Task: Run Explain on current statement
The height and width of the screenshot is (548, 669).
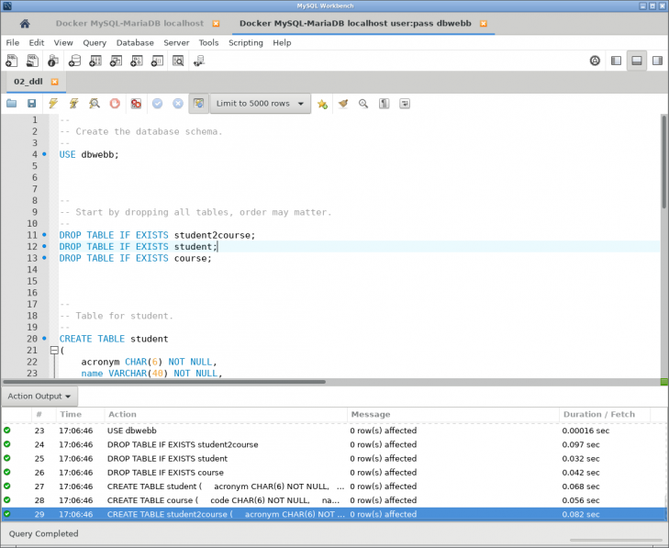Action: coord(95,104)
